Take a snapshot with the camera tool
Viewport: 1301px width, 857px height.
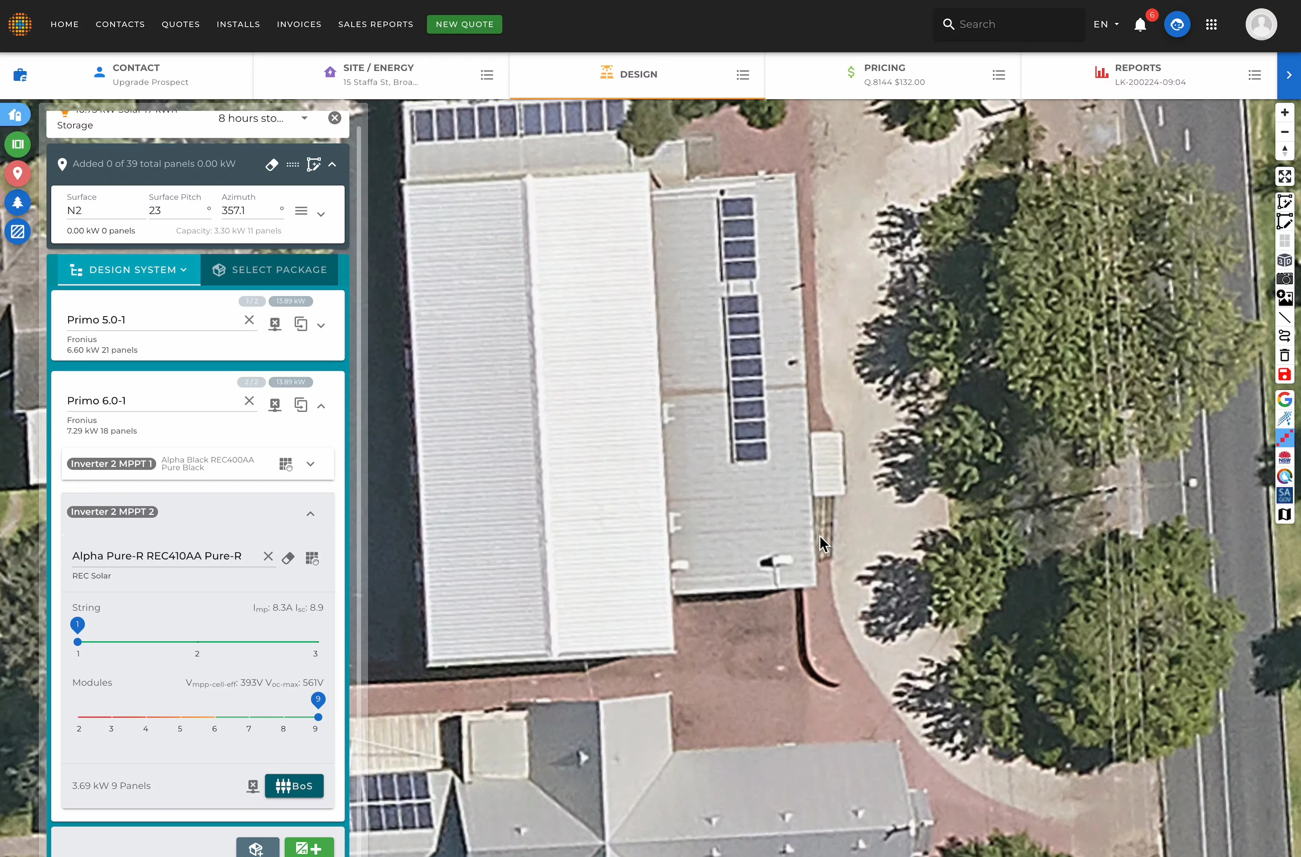point(1285,279)
